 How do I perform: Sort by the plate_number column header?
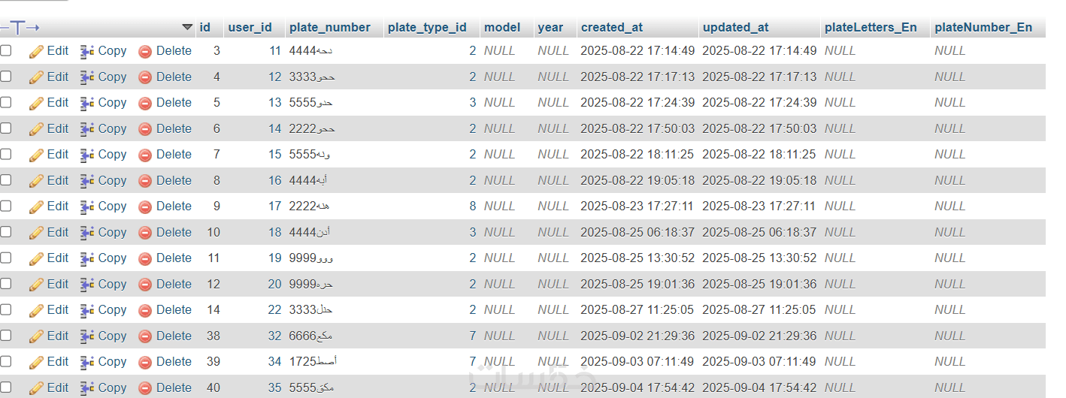329,27
